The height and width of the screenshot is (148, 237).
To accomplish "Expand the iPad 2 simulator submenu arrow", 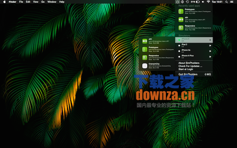I will (x=210, y=45).
